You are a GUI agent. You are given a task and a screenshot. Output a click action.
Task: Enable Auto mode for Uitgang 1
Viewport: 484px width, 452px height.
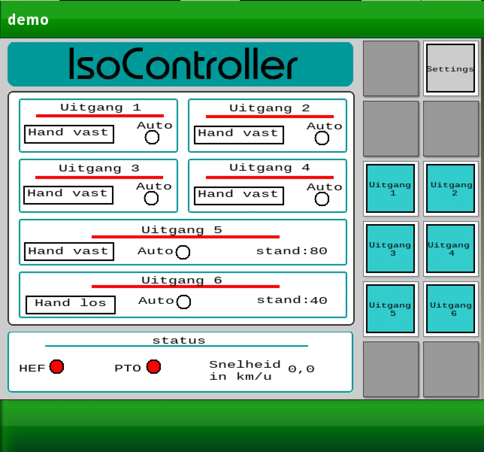click(x=152, y=138)
